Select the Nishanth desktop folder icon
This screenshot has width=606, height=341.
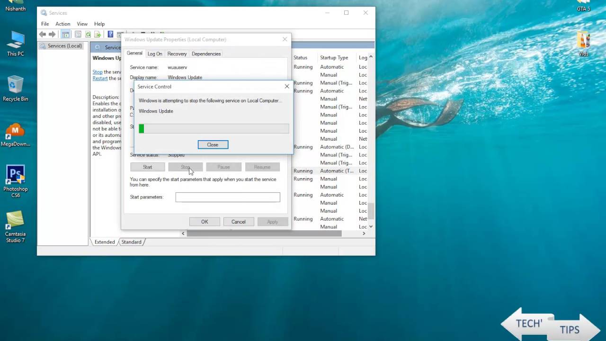pos(16,6)
